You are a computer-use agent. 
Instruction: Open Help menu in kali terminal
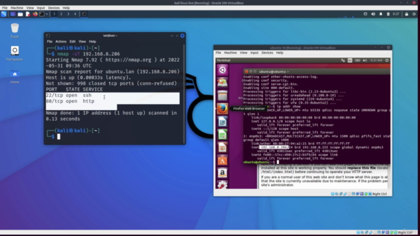pyautogui.click(x=93, y=41)
